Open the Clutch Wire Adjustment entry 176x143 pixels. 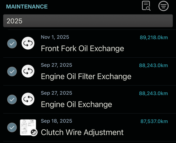tap(82, 132)
